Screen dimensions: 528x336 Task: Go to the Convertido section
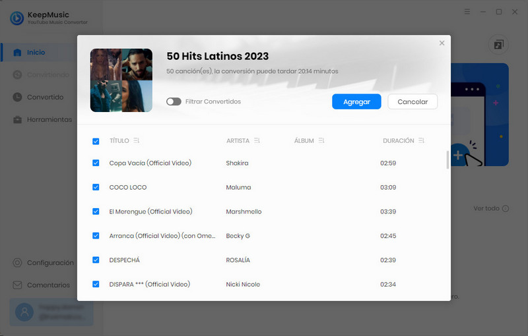pyautogui.click(x=39, y=97)
